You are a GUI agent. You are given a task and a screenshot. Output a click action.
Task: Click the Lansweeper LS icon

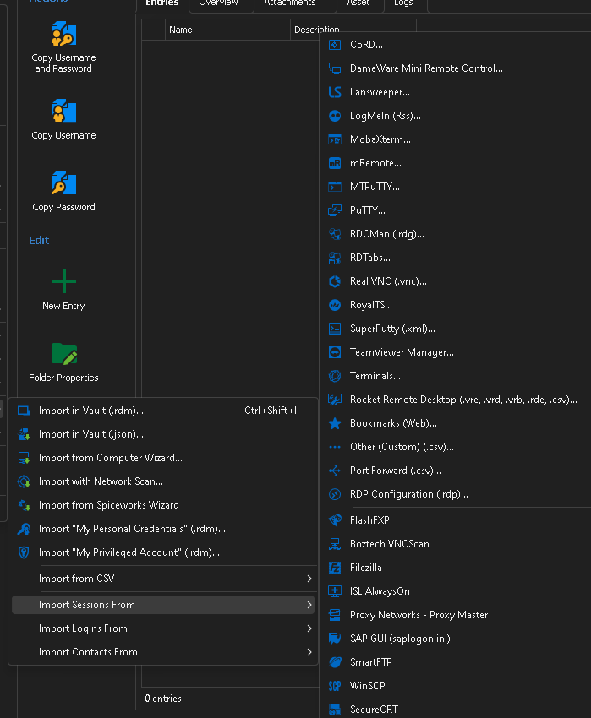tap(335, 92)
